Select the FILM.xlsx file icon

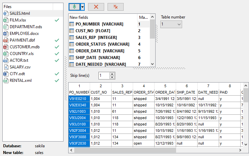tap(5, 20)
